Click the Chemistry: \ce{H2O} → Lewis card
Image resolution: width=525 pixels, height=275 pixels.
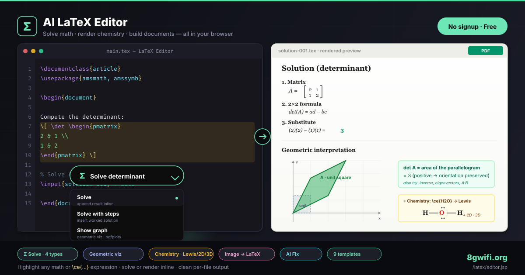[446, 208]
